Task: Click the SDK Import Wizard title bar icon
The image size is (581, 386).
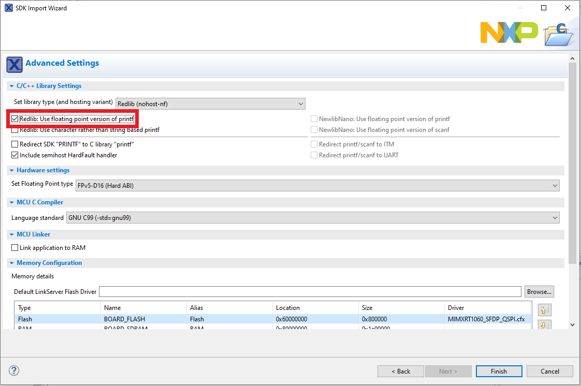Action: [8, 8]
